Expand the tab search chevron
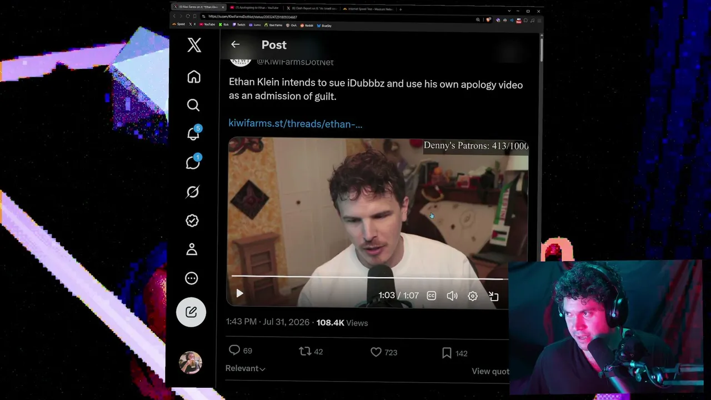Screen dimensions: 711x400 pyautogui.click(x=509, y=11)
